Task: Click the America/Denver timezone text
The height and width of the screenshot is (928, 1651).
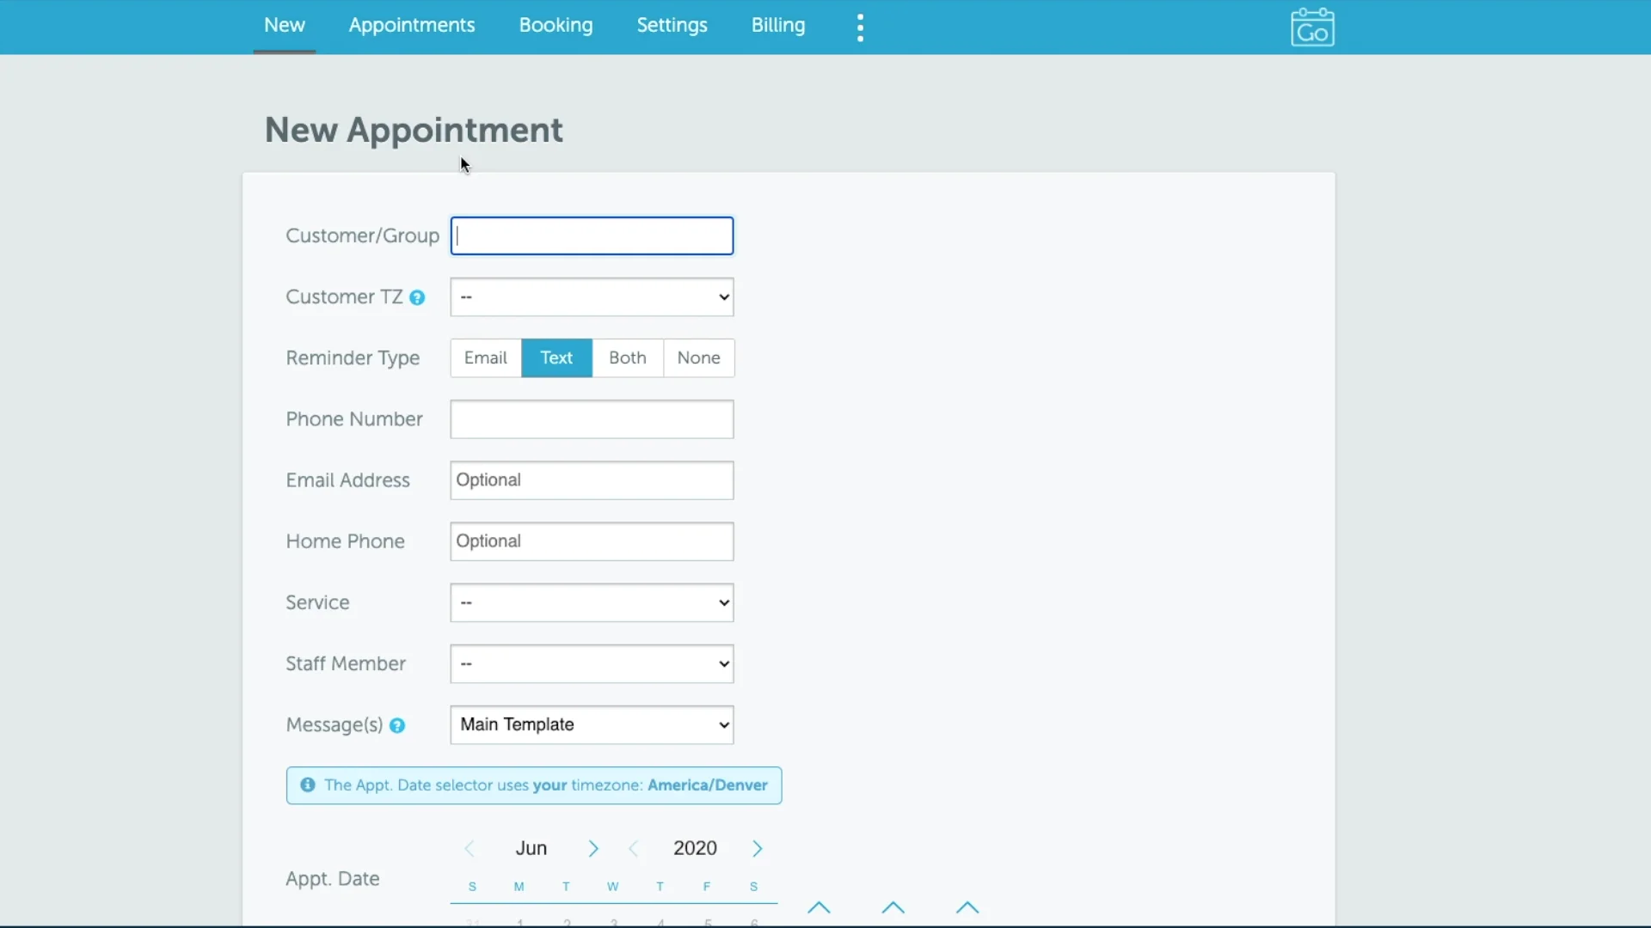Action: click(x=708, y=785)
